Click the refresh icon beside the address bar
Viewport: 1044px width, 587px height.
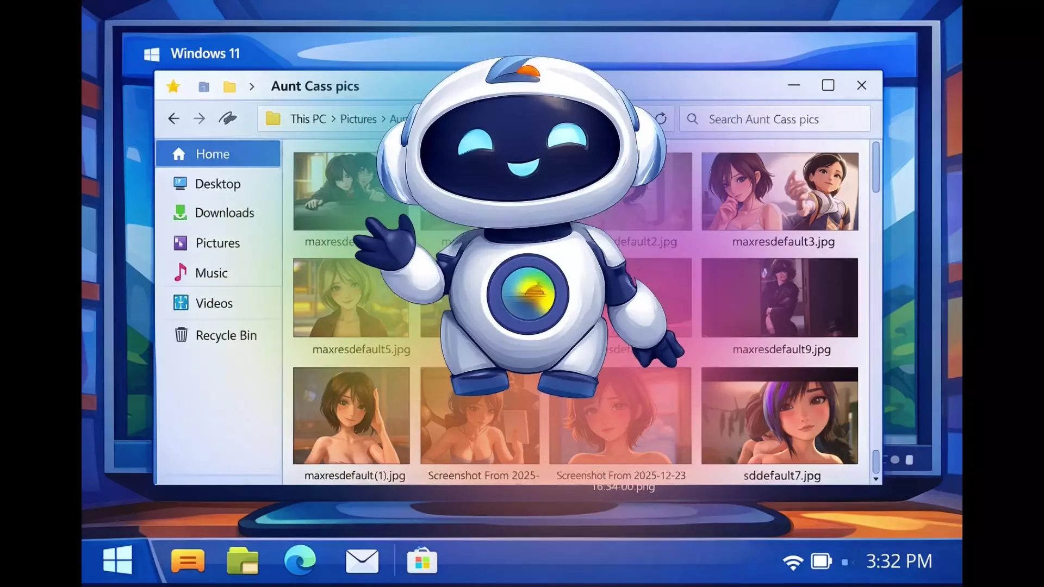point(661,118)
